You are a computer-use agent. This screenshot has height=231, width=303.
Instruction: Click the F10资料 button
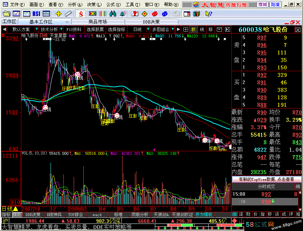[x=74, y=30]
